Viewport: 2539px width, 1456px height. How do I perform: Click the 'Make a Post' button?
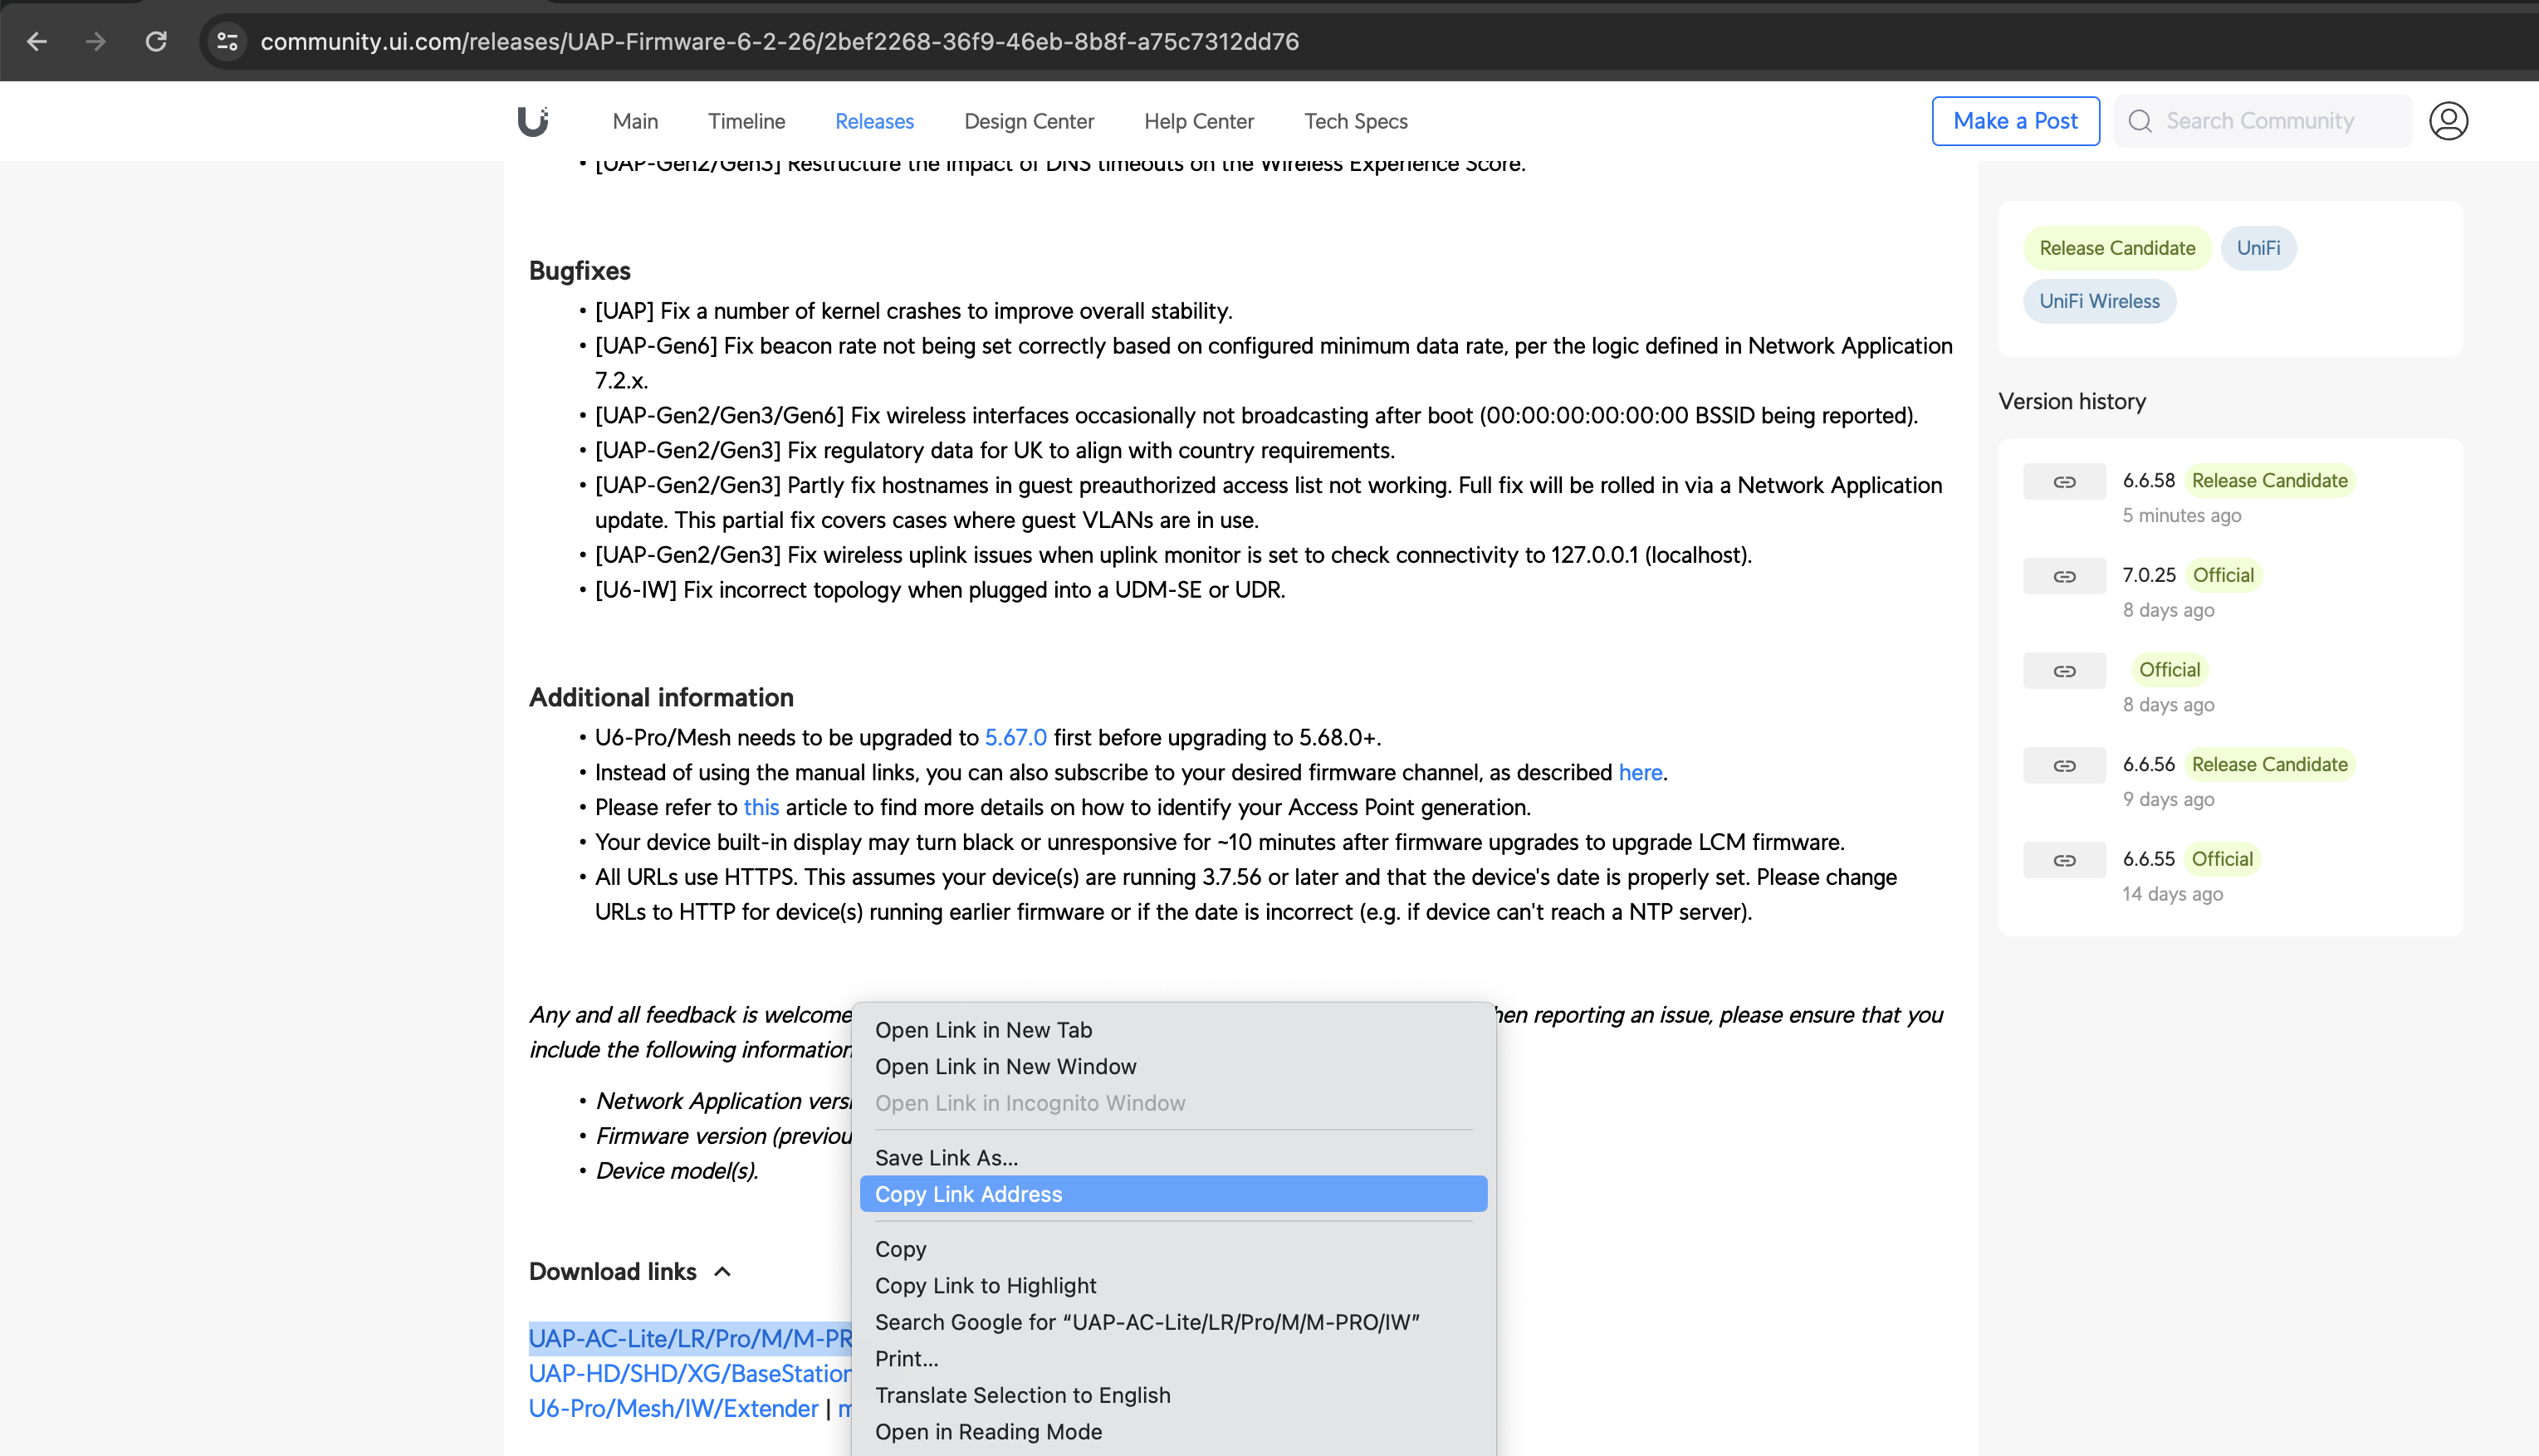[x=2016, y=120]
